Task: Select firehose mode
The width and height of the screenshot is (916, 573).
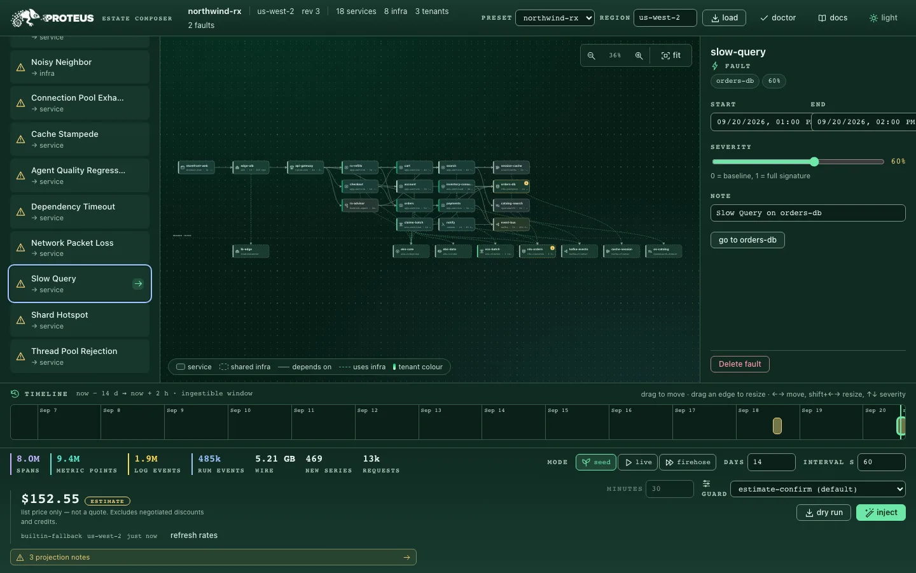Action: coord(688,462)
